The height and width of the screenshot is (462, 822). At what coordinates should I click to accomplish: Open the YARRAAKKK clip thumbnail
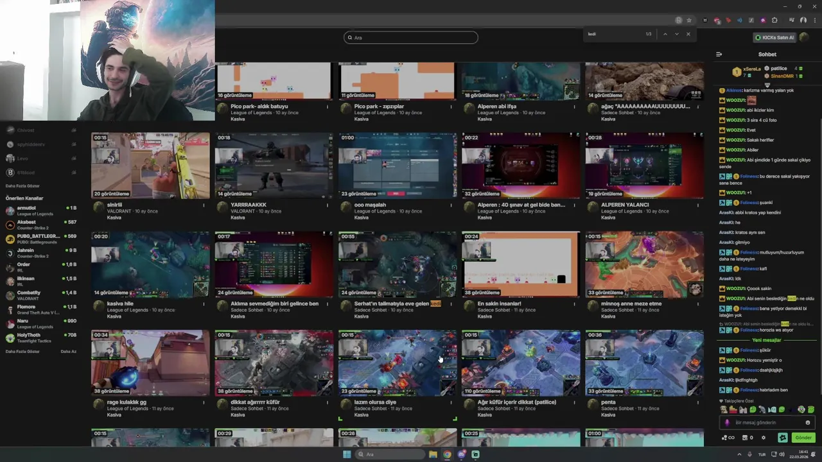[274, 166]
